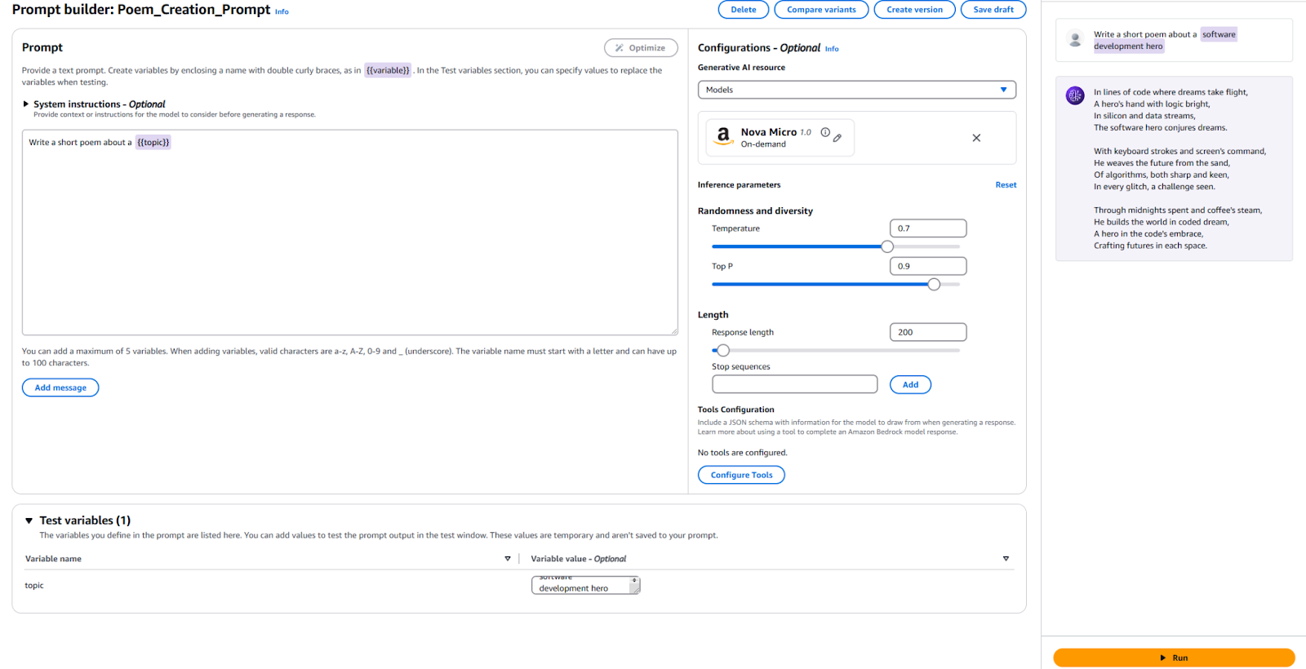
Task: Click the Optimize wand button
Action: click(x=641, y=48)
